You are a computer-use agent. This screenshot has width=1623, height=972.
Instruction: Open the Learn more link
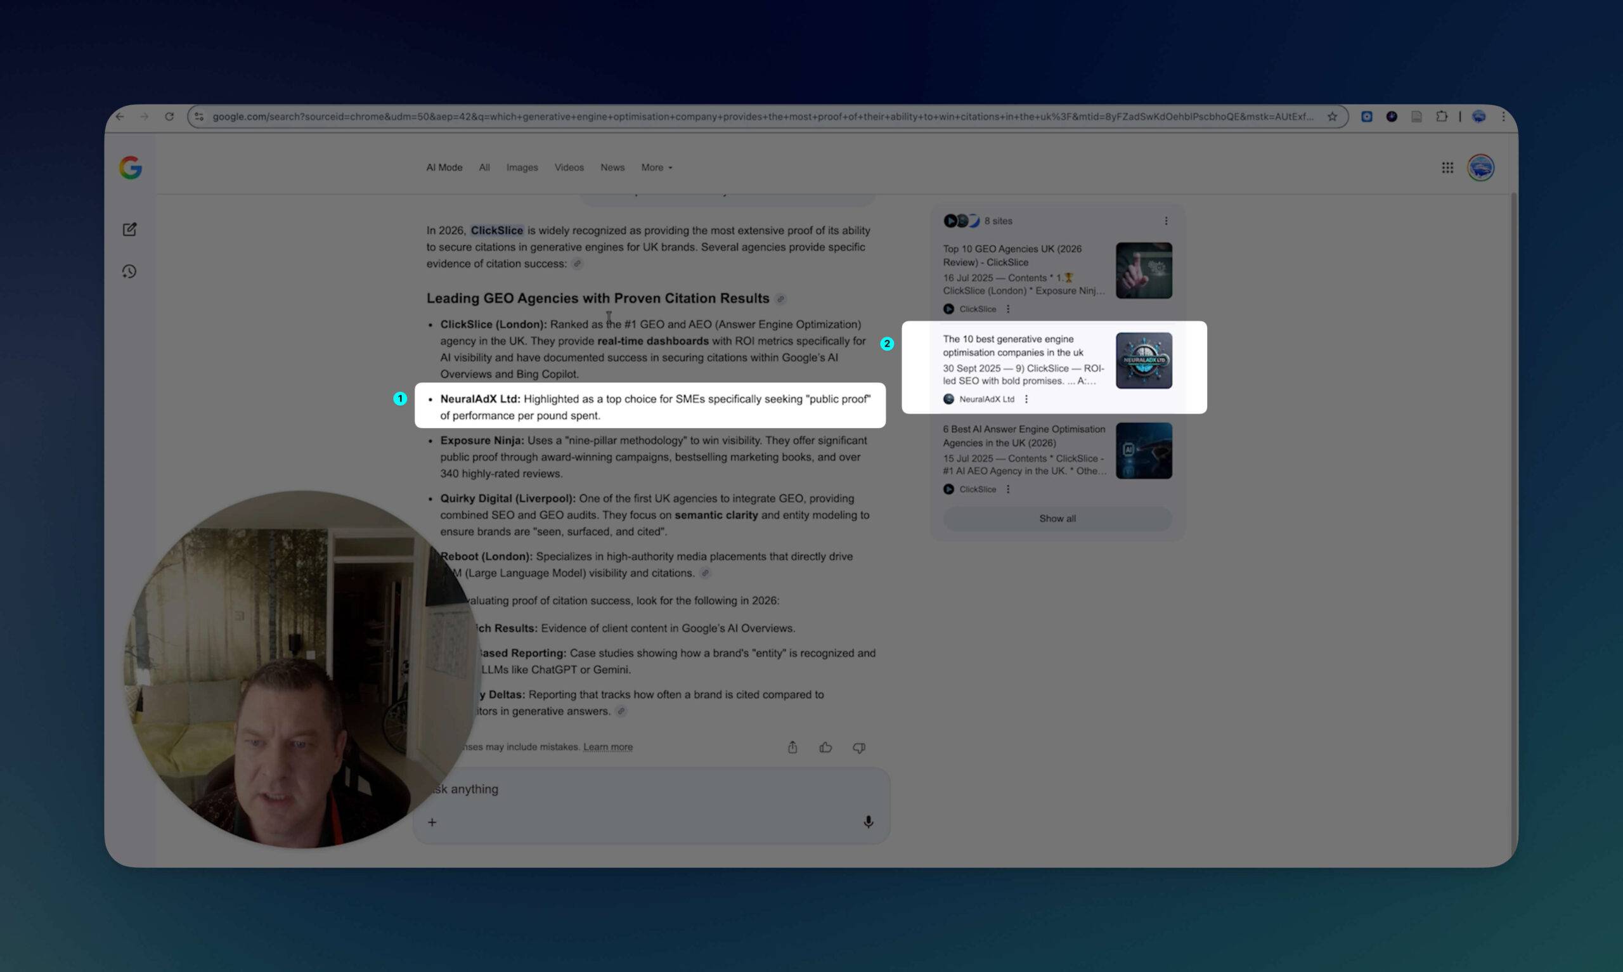tap(607, 748)
